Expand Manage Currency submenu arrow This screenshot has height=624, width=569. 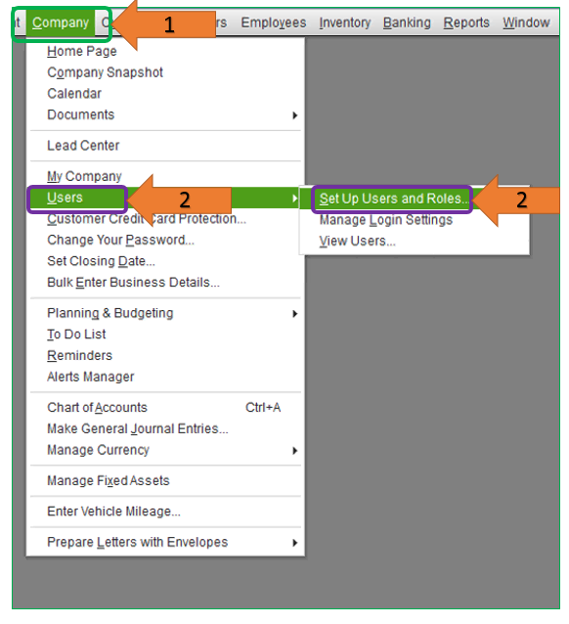pyautogui.click(x=295, y=451)
